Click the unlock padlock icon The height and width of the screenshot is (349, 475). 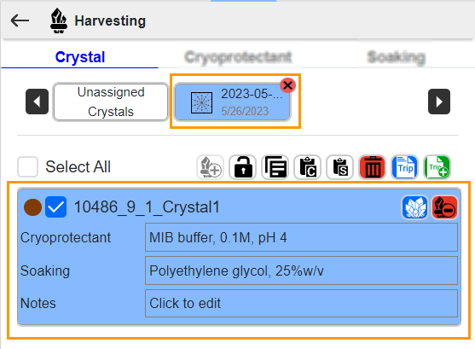click(x=243, y=167)
